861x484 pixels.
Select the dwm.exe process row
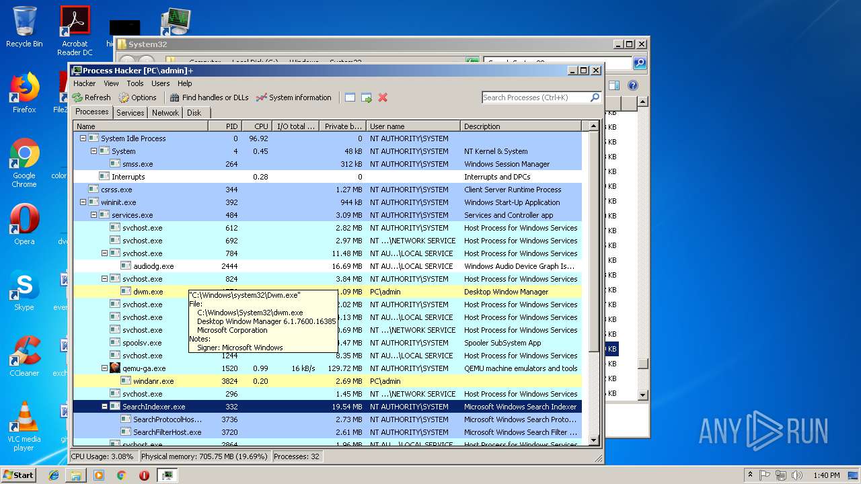pyautogui.click(x=327, y=292)
